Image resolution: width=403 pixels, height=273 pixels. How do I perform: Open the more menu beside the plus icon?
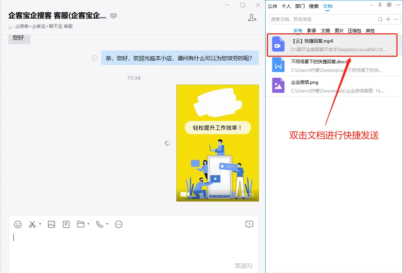click(x=396, y=19)
